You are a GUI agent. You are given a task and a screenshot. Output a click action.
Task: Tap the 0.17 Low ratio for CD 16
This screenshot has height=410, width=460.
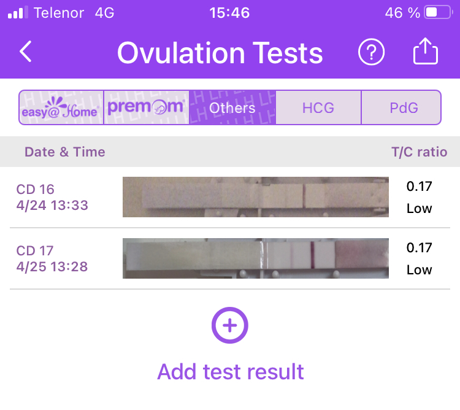coord(420,198)
